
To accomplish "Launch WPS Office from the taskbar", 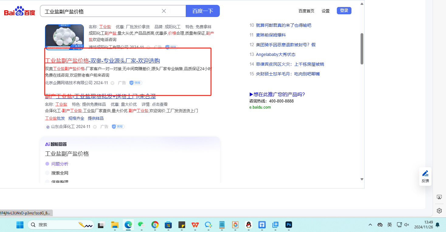I will (195, 225).
